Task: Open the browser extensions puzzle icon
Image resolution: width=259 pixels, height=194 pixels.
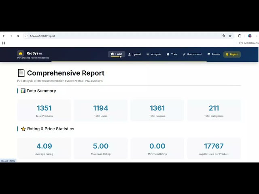Action: click(x=240, y=36)
